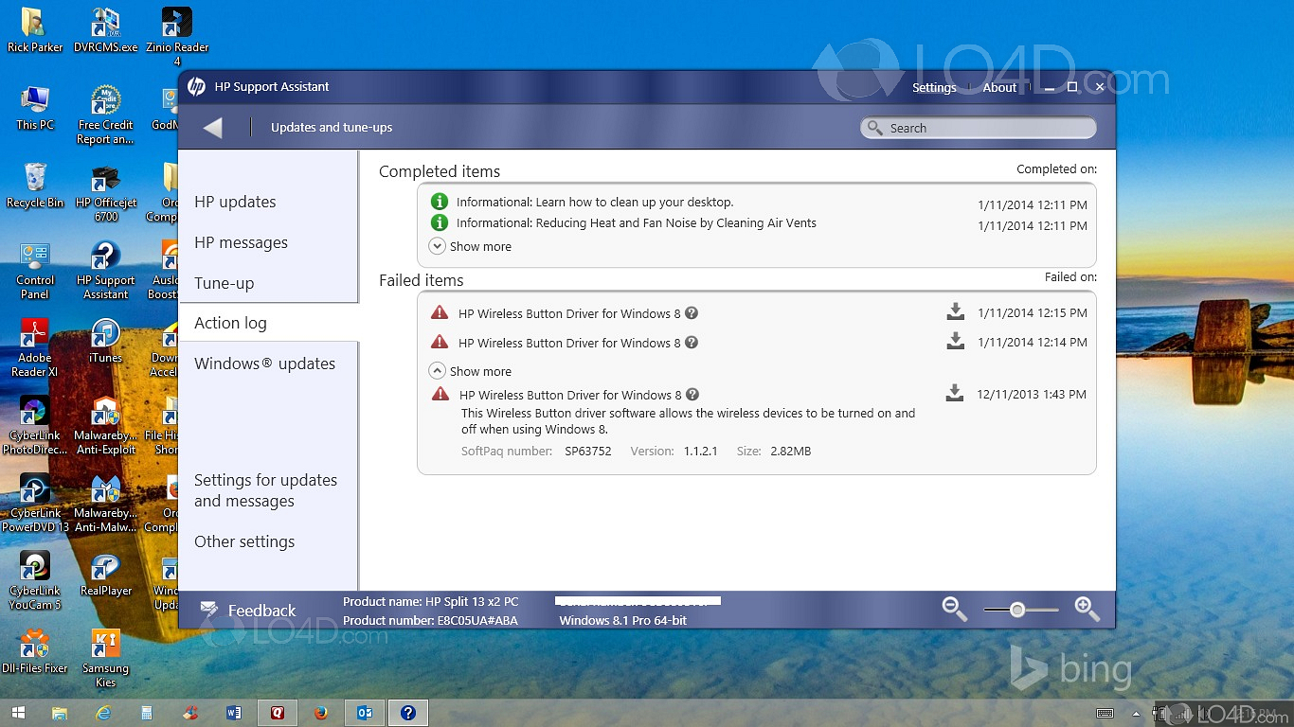The width and height of the screenshot is (1294, 727).
Task: Open help for the 12:15 PM Wireless Button Driver
Action: pyautogui.click(x=692, y=313)
